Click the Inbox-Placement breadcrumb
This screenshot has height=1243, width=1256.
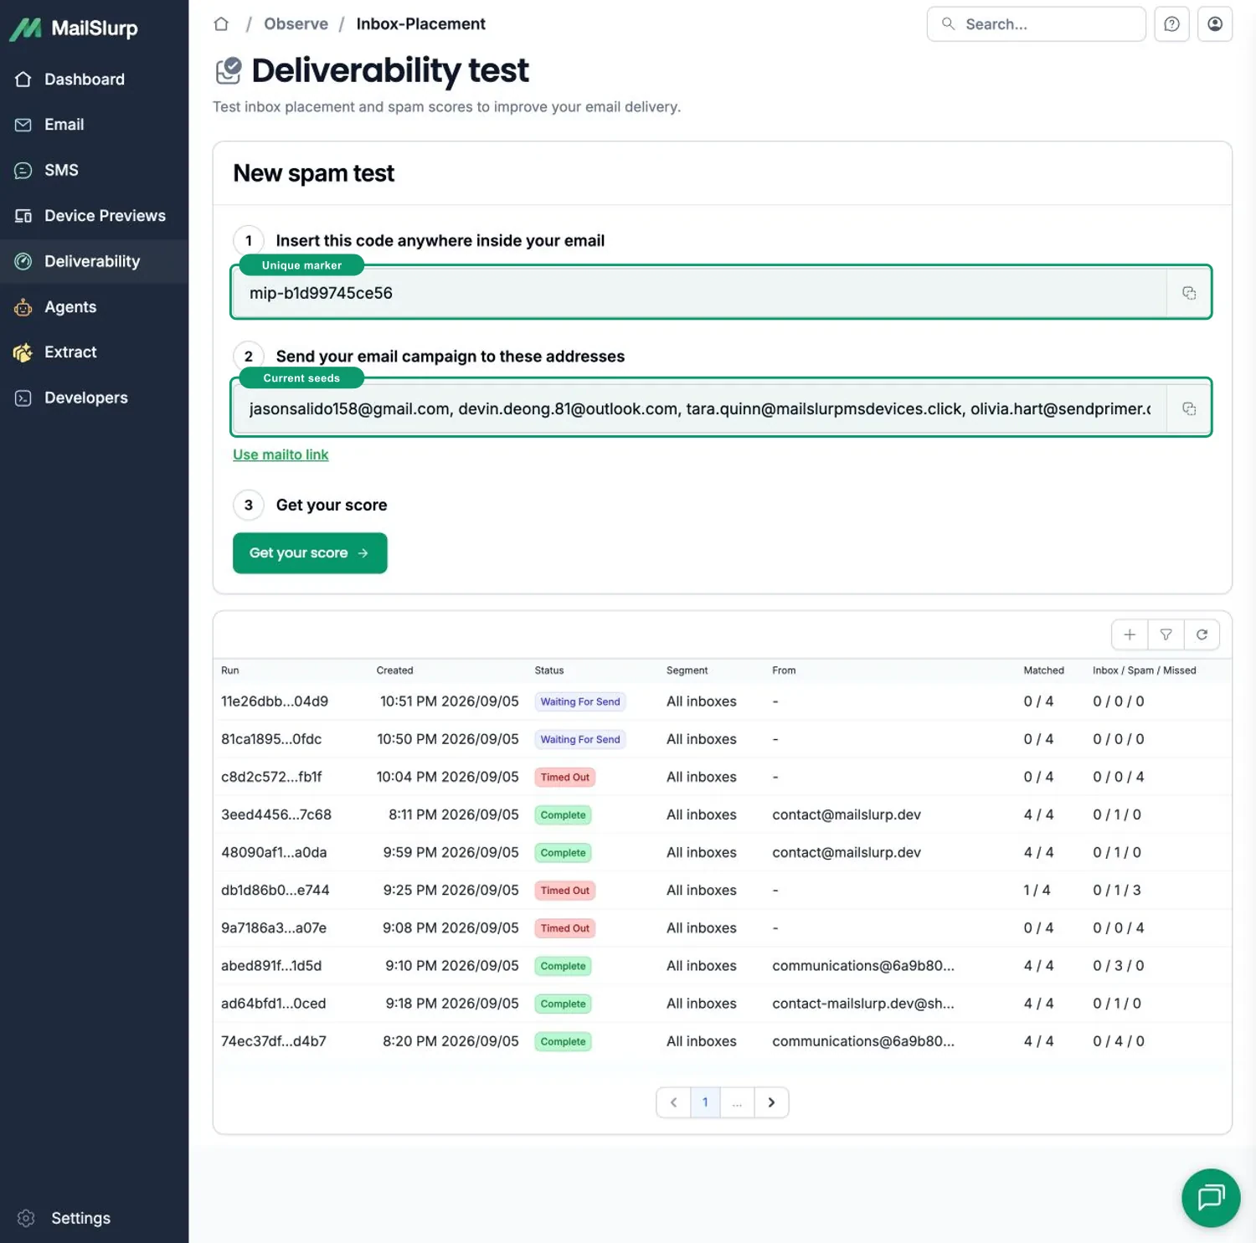click(x=420, y=24)
